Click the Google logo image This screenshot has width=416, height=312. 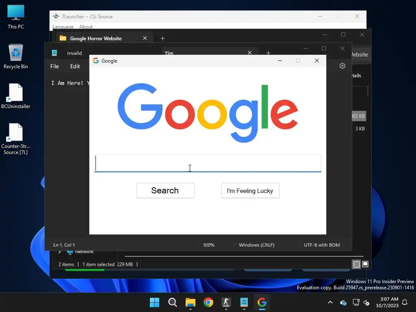pyautogui.click(x=208, y=113)
